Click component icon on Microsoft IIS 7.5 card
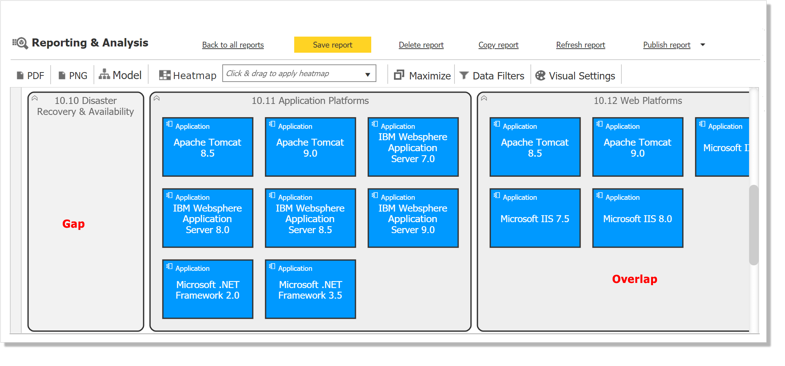This screenshot has height=366, width=785. tap(497, 195)
